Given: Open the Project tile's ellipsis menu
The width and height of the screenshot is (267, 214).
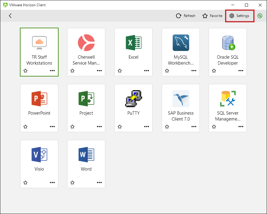Looking at the screenshot, I should click(99, 126).
